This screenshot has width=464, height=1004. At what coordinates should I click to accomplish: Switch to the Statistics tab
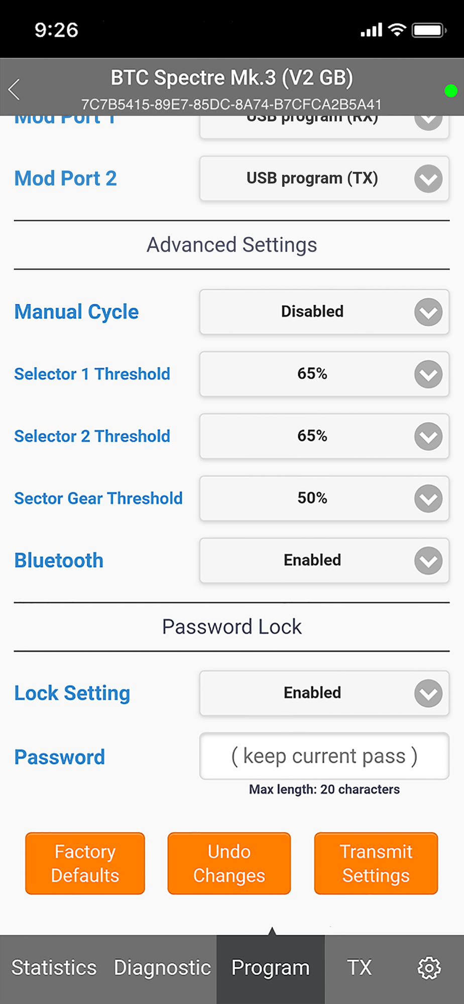54,967
